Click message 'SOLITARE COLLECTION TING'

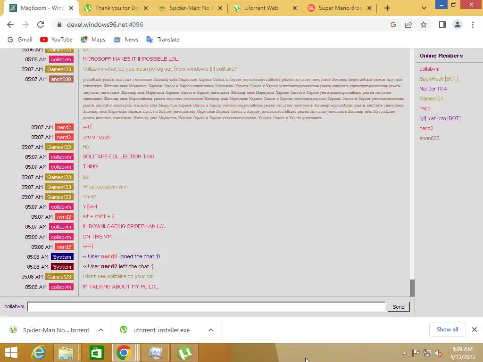point(118,156)
